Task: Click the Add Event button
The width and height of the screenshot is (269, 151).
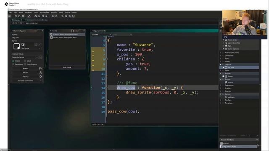Action: click(x=67, y=67)
